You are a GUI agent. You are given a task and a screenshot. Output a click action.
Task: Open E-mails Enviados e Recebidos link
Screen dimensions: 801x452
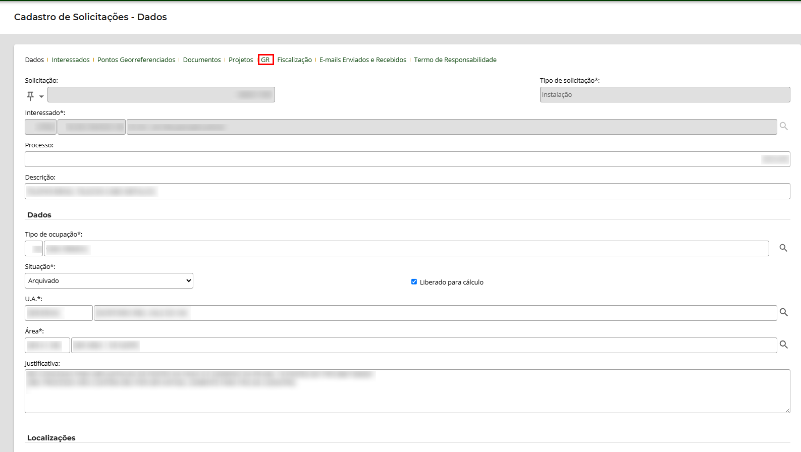tap(362, 60)
